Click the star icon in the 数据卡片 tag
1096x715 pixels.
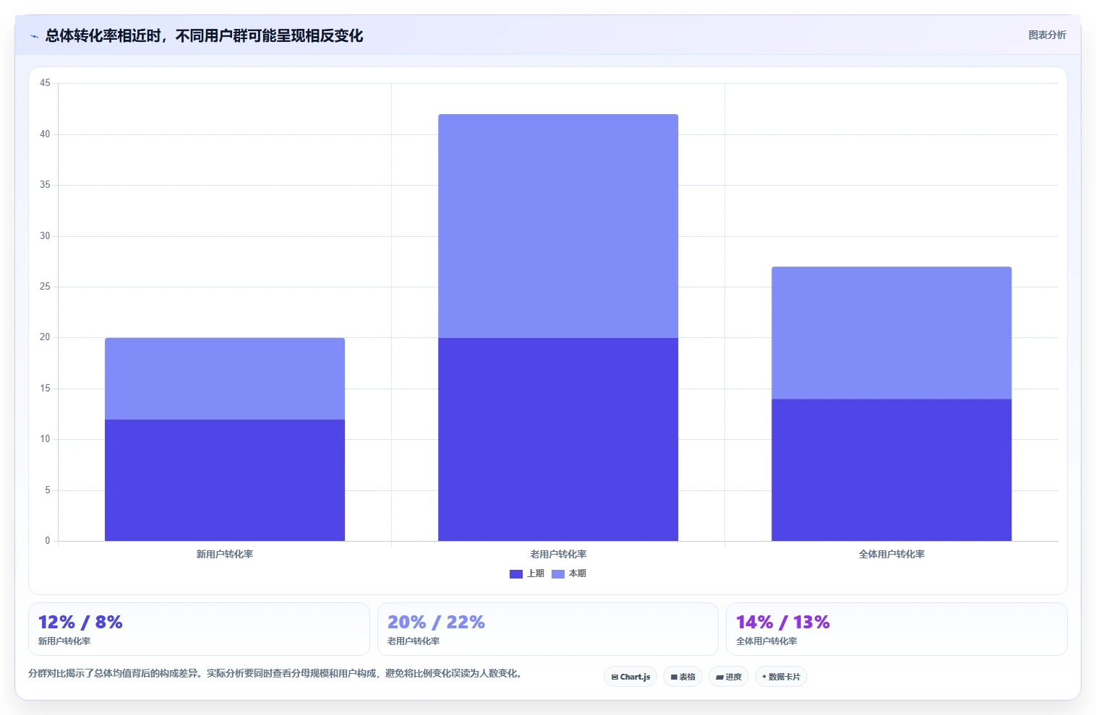click(764, 677)
